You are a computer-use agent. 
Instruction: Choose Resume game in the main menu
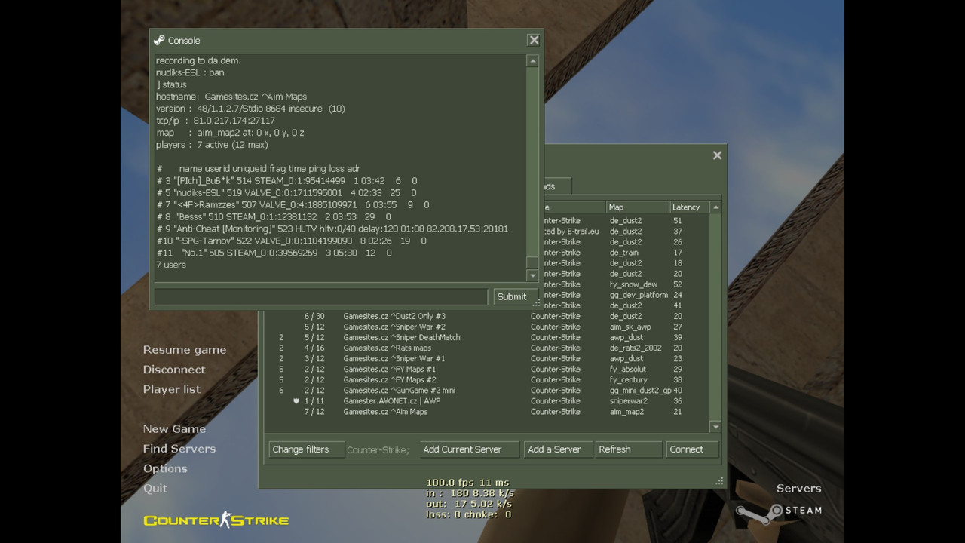[185, 350]
